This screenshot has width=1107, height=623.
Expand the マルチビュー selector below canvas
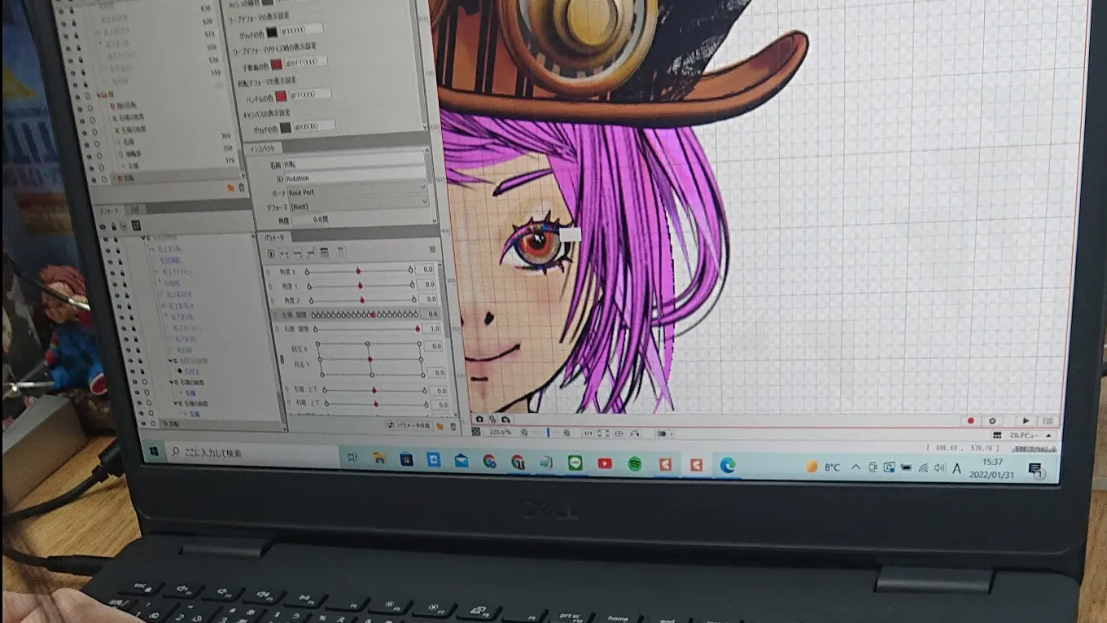(x=1023, y=435)
